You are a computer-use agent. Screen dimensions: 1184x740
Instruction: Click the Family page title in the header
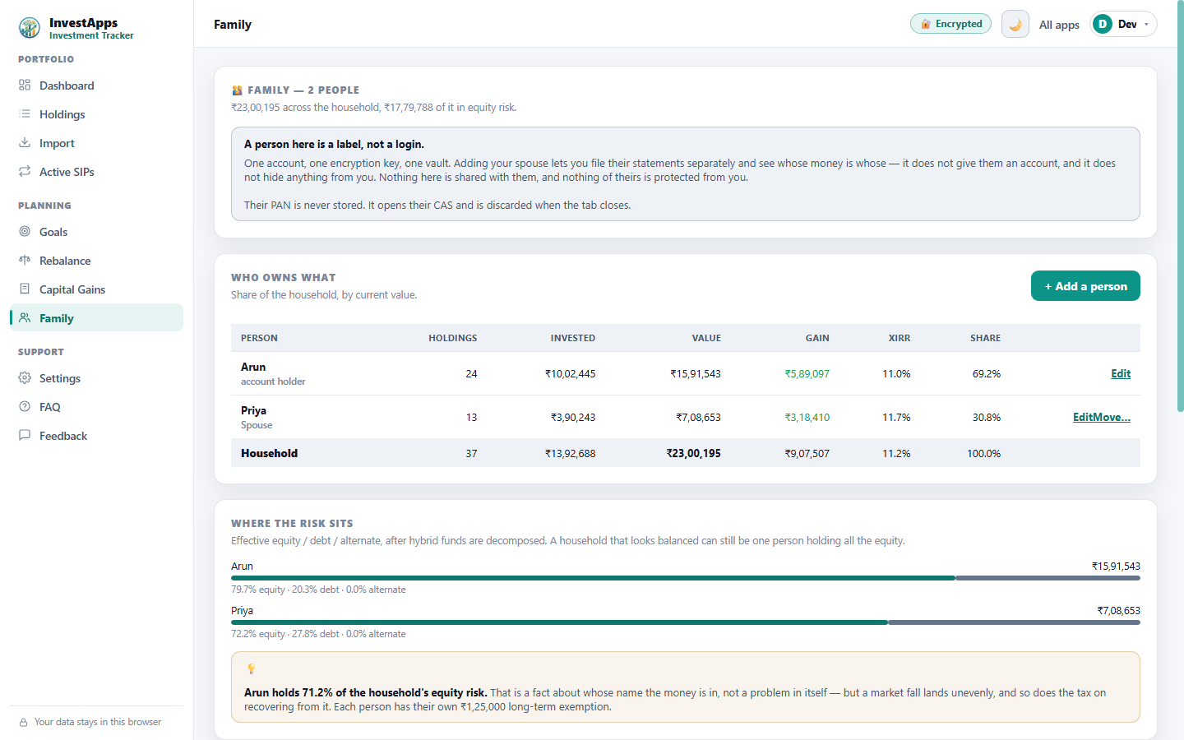click(233, 24)
